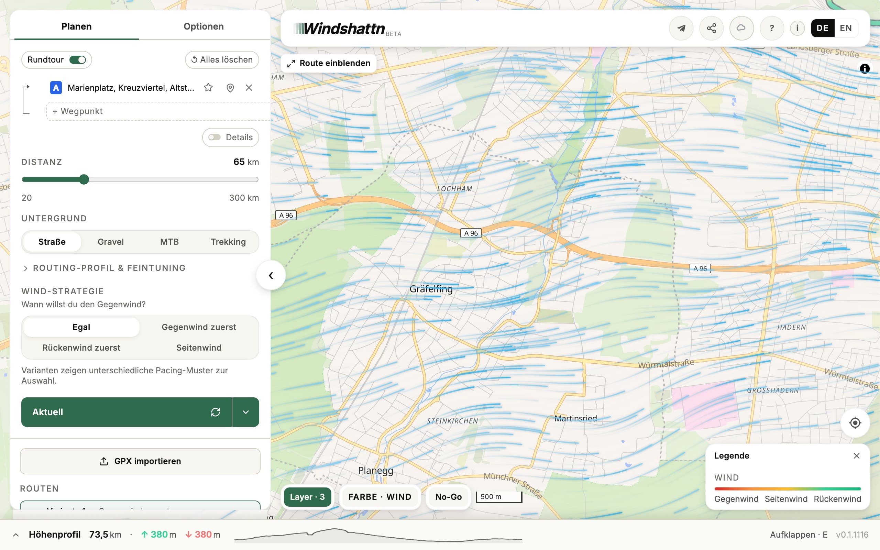Select the Trekking surface option

(x=228, y=242)
